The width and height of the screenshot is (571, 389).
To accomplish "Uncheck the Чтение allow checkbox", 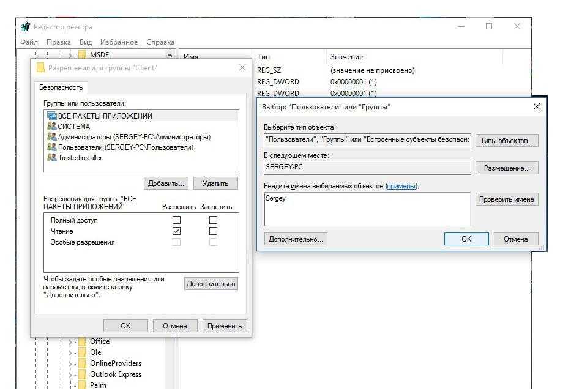I will click(x=177, y=231).
